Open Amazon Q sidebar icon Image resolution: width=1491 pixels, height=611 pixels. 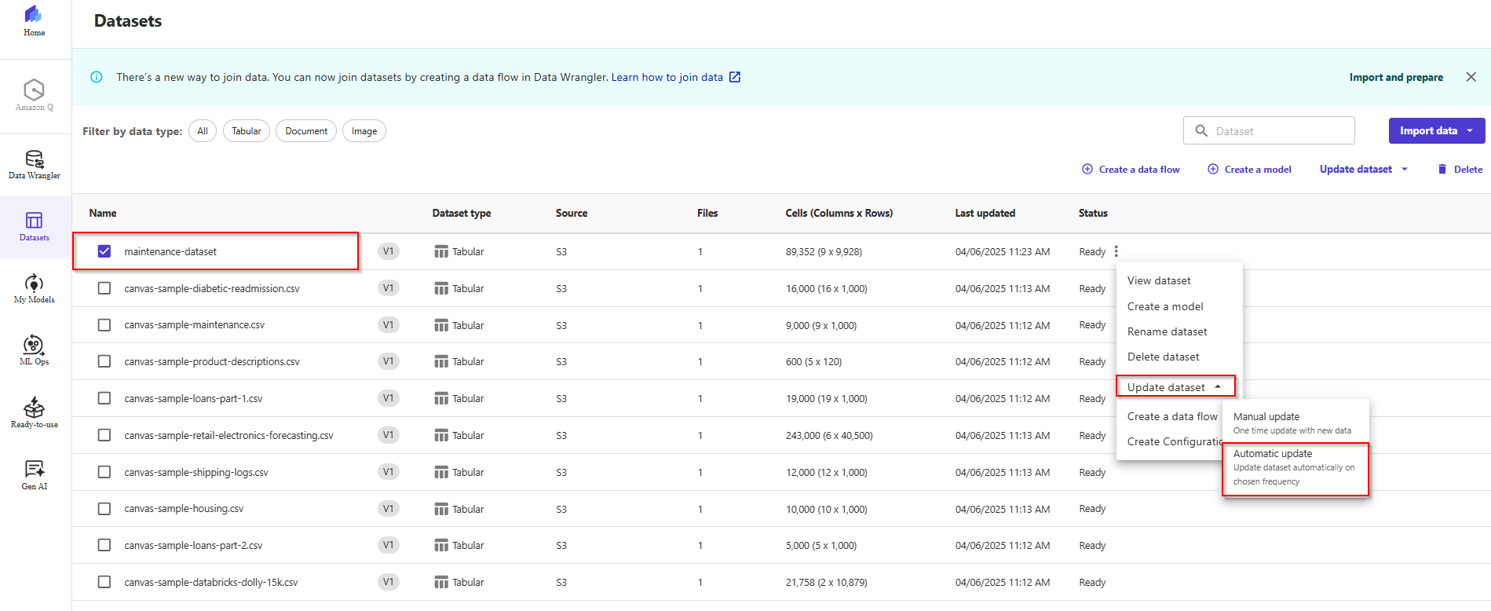pos(34,95)
